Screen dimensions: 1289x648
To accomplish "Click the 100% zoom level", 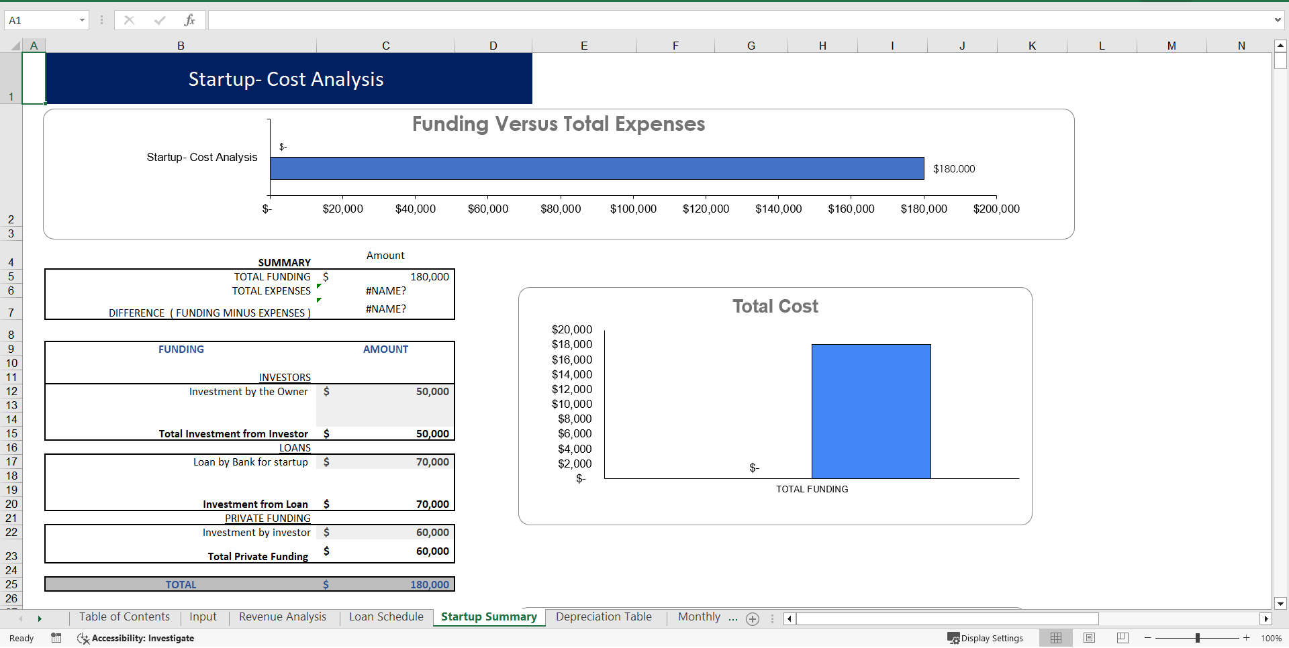I will [x=1271, y=638].
